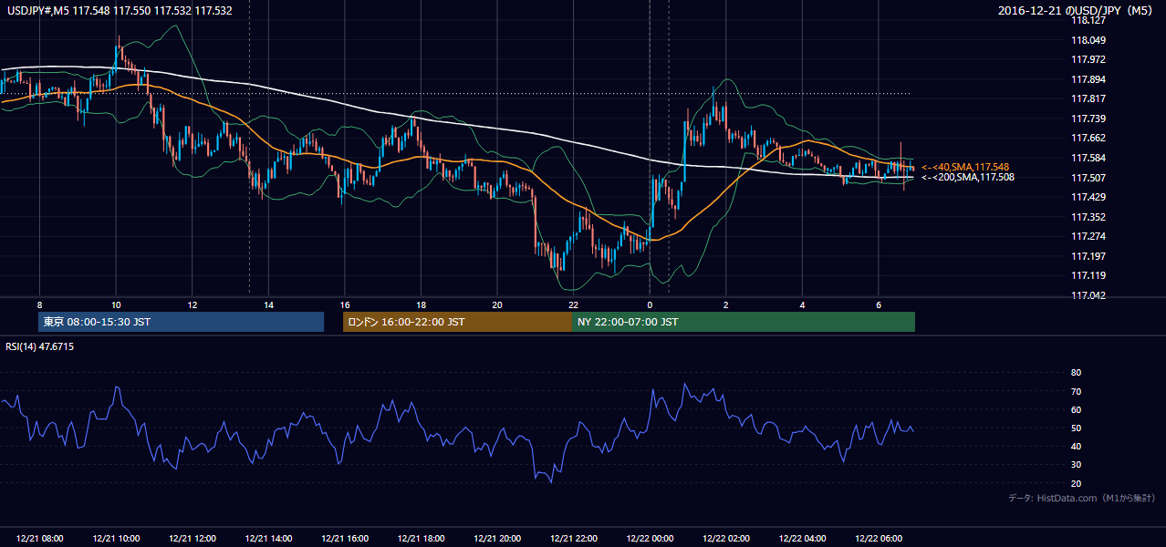The image size is (1166, 547).
Task: Click price axis value 117.817
Action: [x=1088, y=99]
